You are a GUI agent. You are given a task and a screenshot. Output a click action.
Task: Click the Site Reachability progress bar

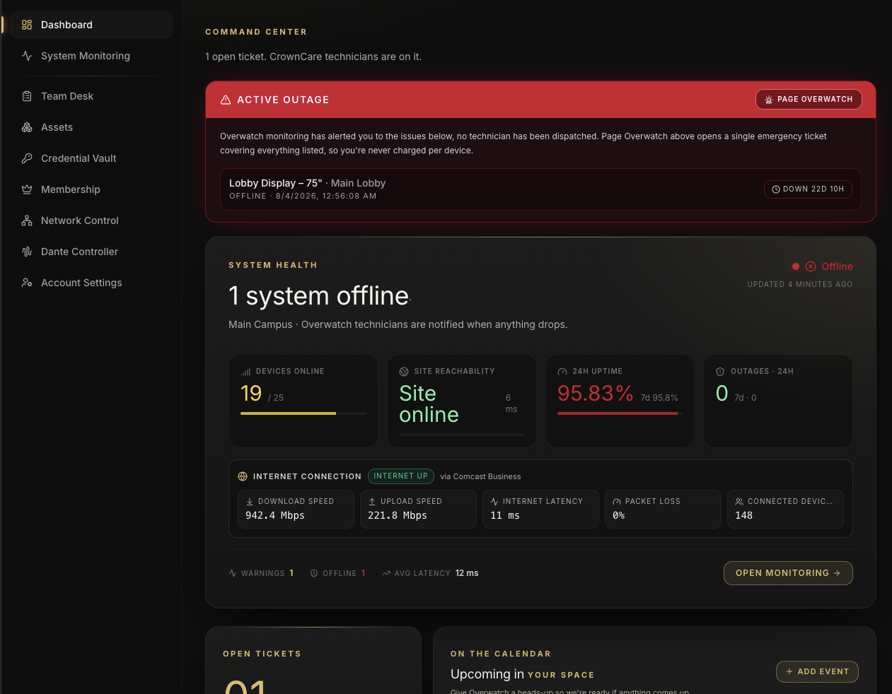(x=462, y=435)
